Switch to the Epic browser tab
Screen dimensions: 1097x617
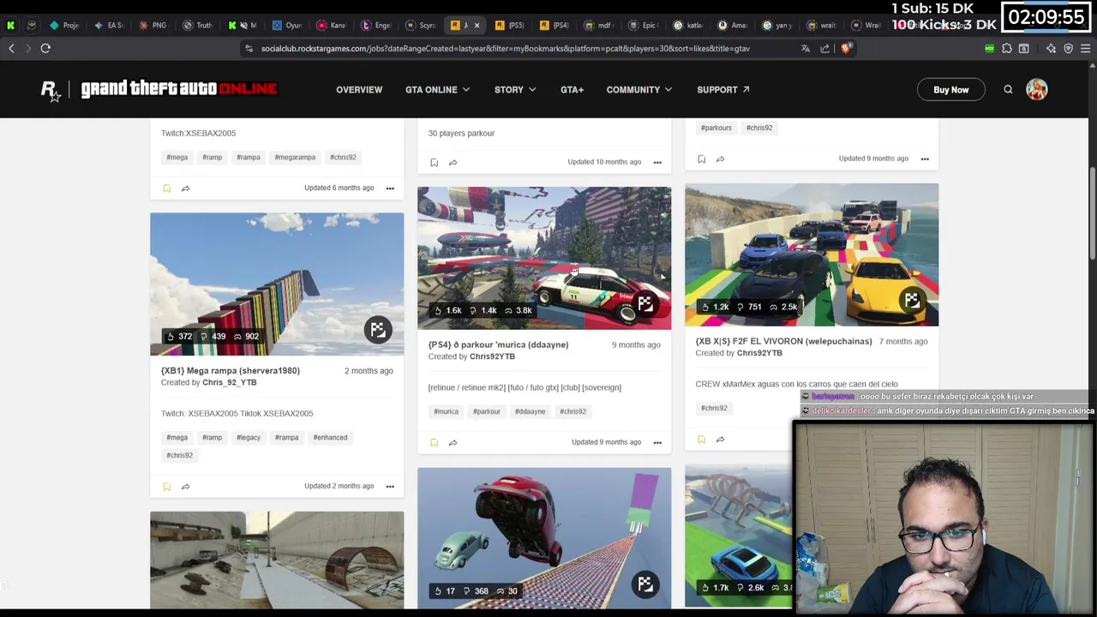(x=644, y=25)
